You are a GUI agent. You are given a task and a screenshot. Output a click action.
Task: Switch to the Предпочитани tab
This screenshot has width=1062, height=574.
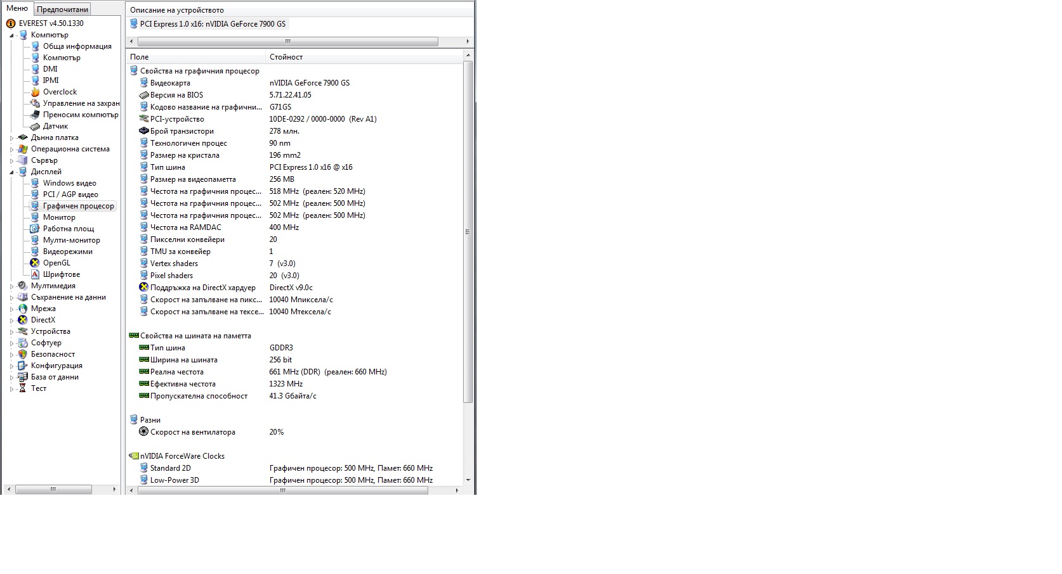pyautogui.click(x=62, y=10)
